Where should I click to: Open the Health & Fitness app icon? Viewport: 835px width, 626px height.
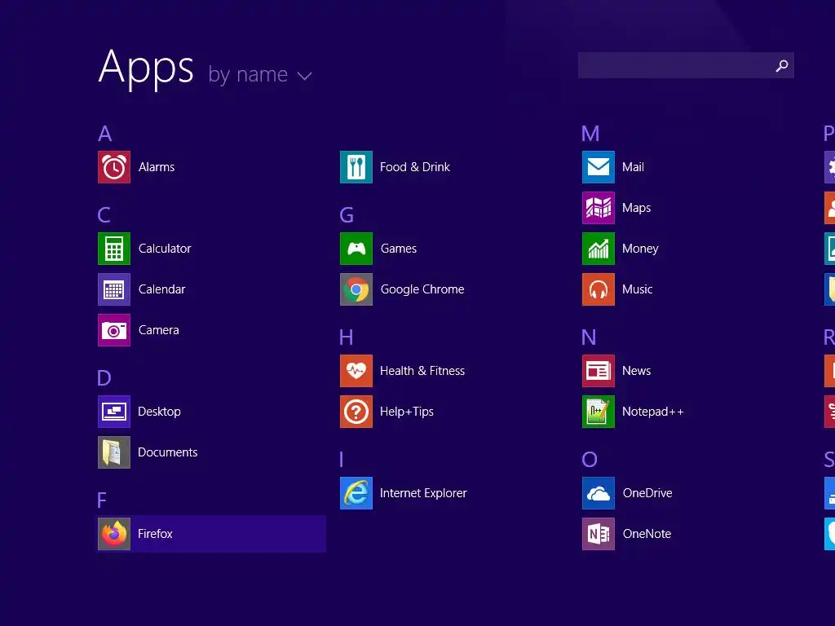click(x=356, y=371)
